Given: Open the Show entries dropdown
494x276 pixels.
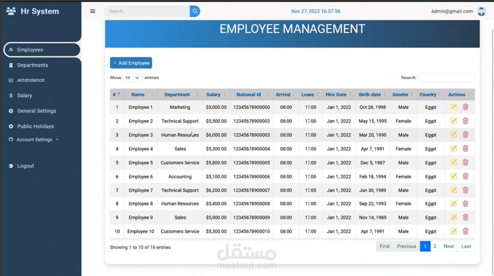Looking at the screenshot, I should tap(132, 77).
